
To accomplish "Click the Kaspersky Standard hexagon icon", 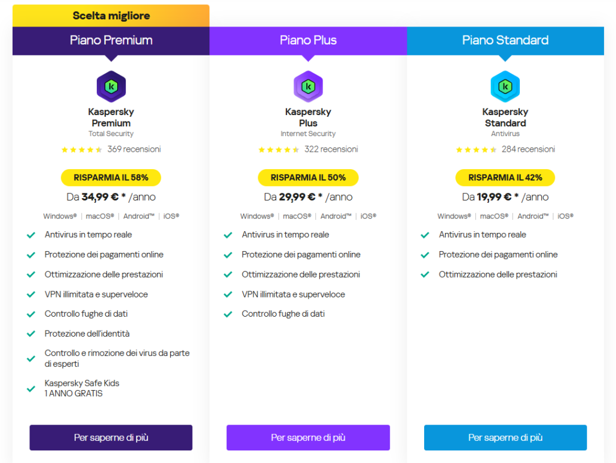I will (x=505, y=87).
